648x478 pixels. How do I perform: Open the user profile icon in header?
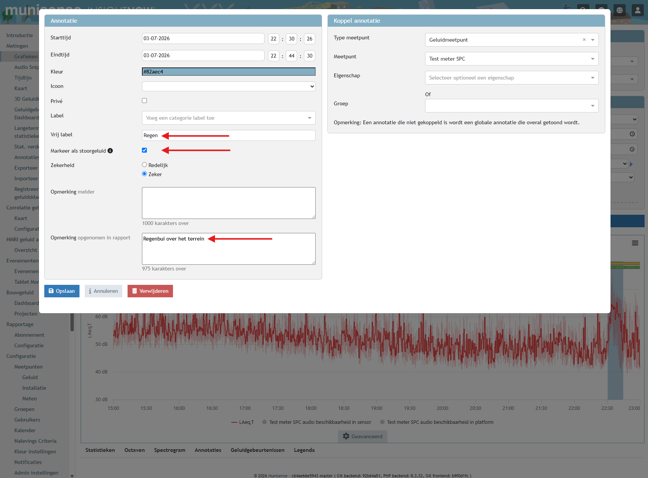[638, 10]
